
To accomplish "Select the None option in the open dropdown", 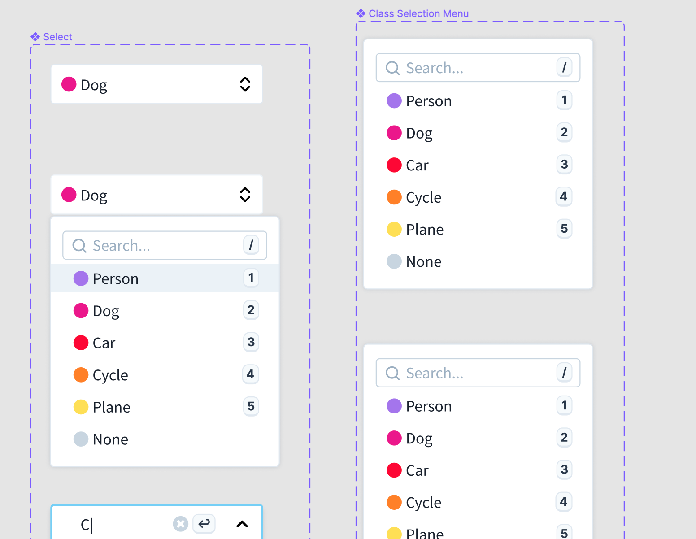I will click(110, 439).
